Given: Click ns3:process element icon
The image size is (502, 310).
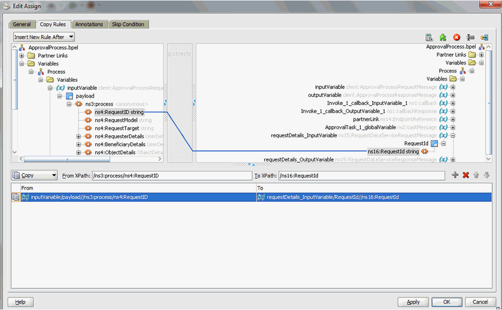Looking at the screenshot, I should pyautogui.click(x=79, y=104).
